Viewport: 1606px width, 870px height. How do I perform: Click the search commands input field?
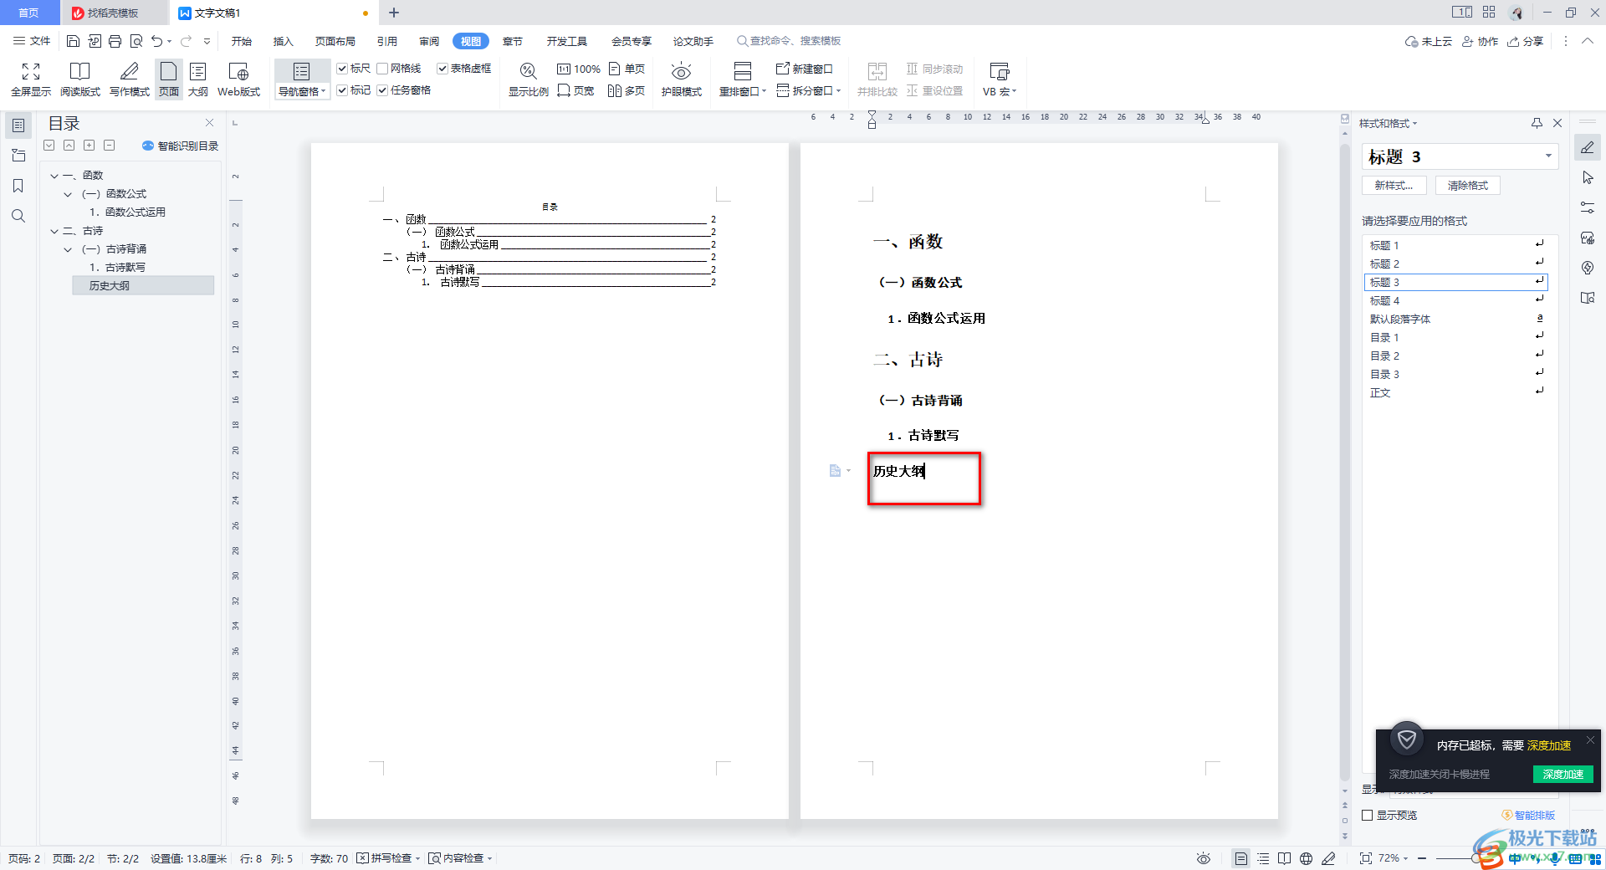click(x=790, y=41)
